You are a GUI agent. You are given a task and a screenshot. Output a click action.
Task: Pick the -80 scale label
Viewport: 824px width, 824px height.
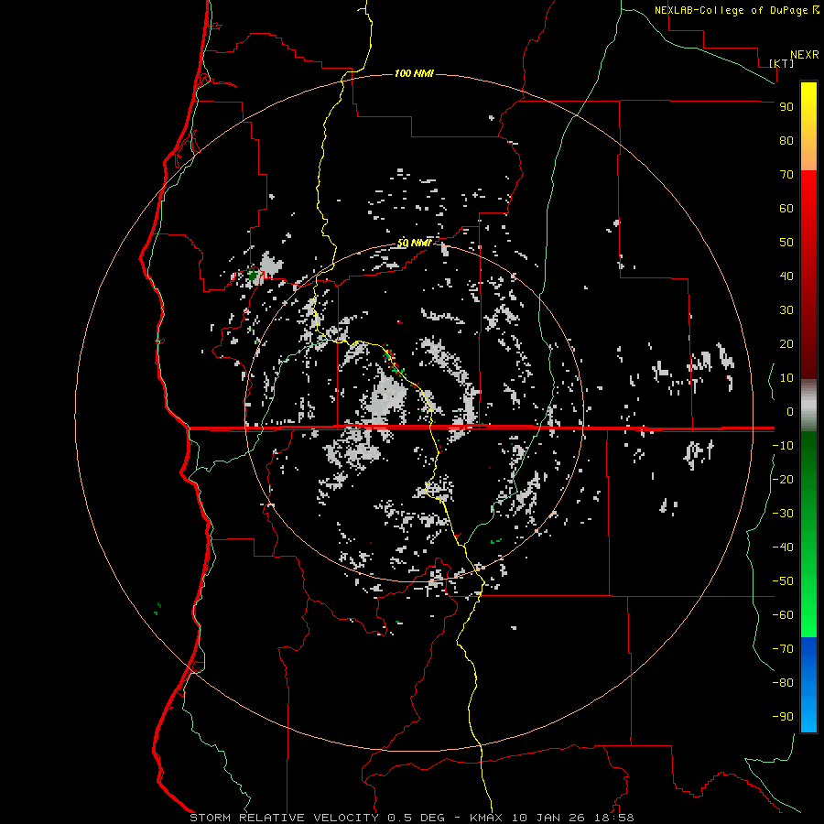783,683
